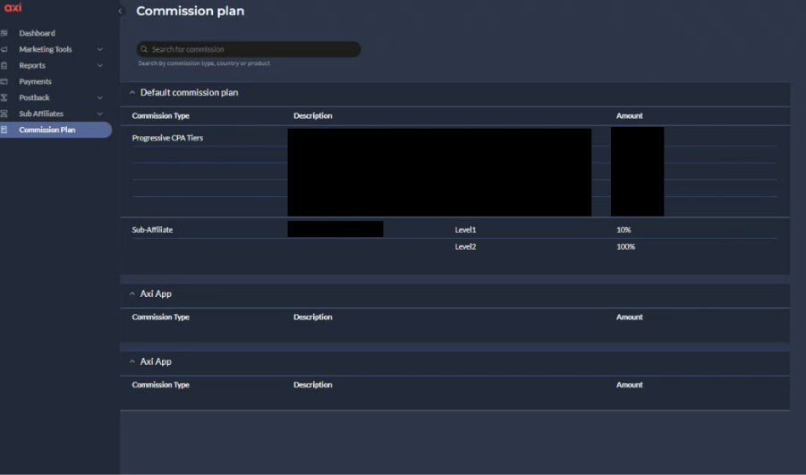806x475 pixels.
Task: Collapse the sidebar with the arrow button
Action: pyautogui.click(x=121, y=12)
